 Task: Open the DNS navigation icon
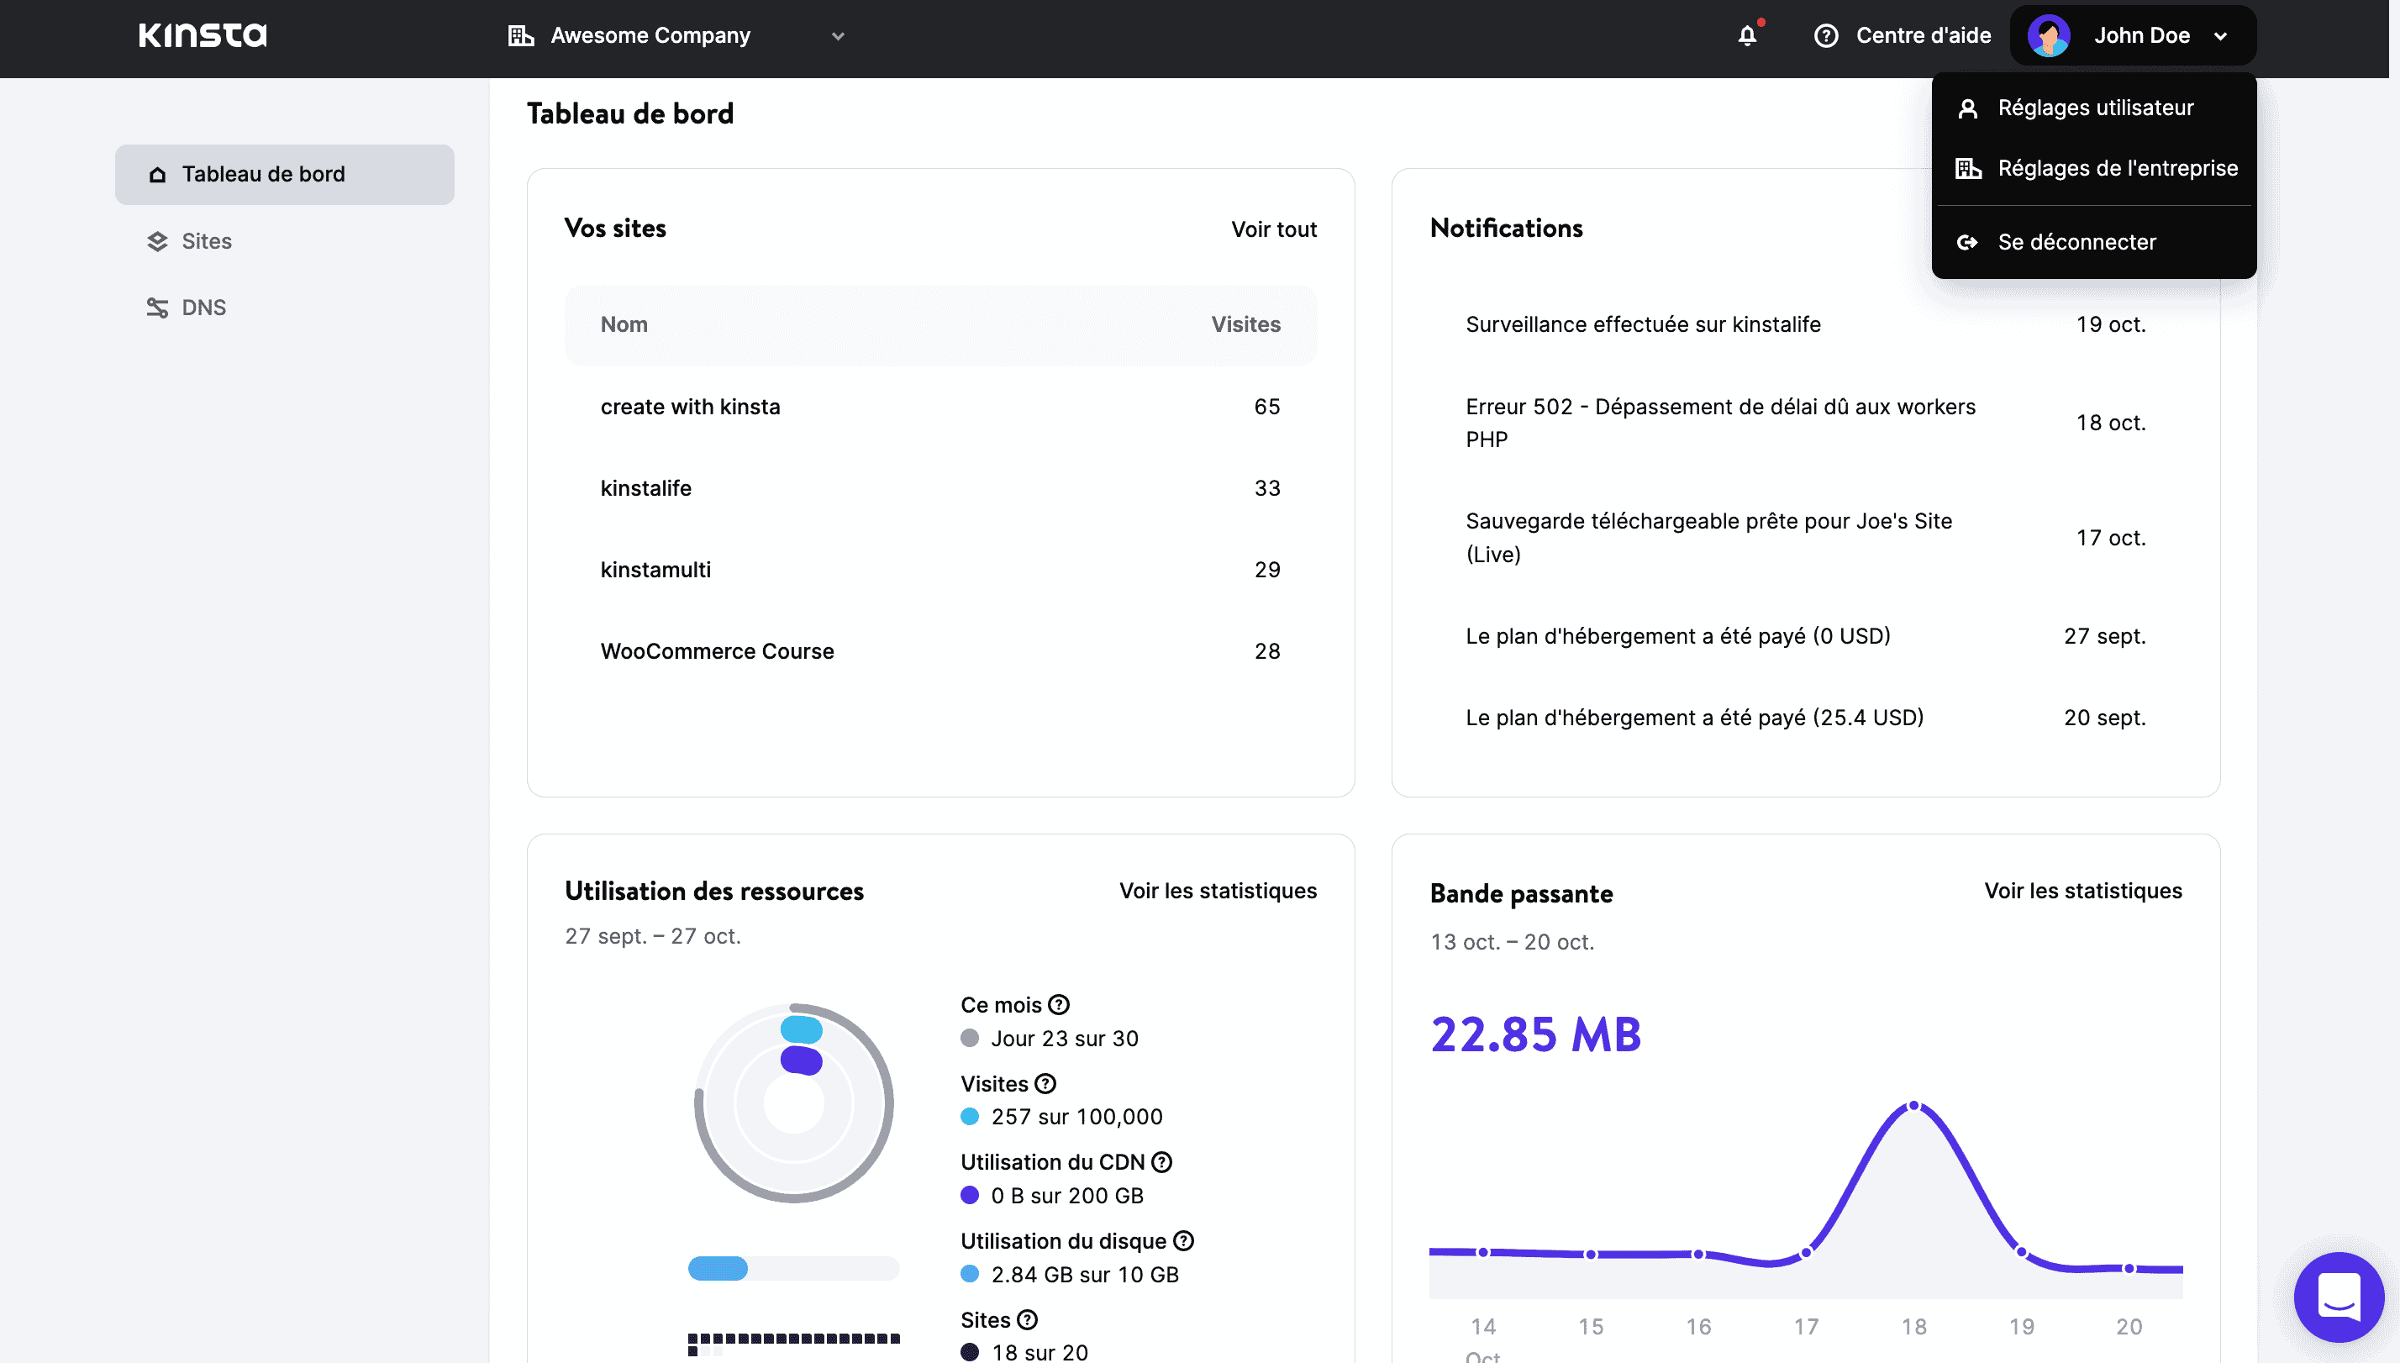pos(156,308)
